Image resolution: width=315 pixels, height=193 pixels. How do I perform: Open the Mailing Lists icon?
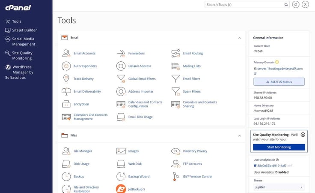pos(175,66)
